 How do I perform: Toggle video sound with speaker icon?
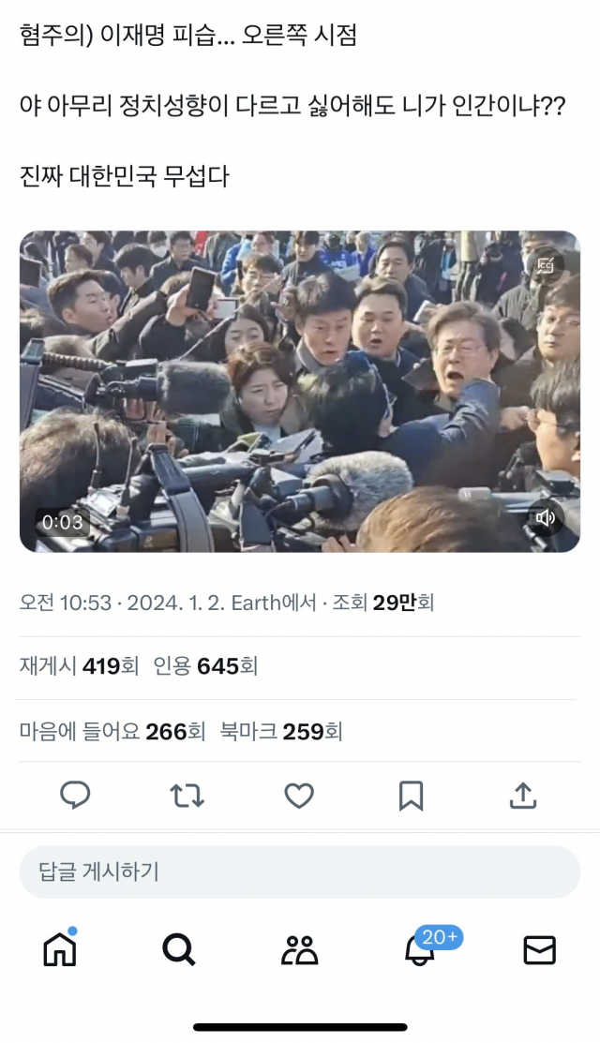[x=546, y=518]
